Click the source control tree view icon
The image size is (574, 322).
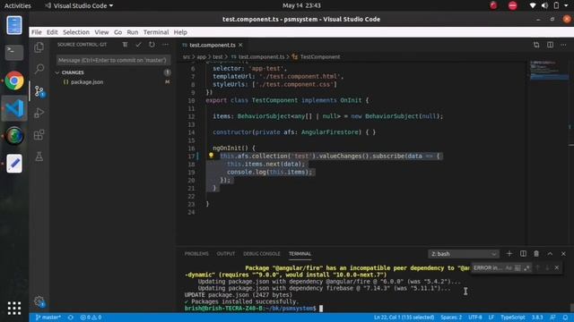[x=126, y=45]
